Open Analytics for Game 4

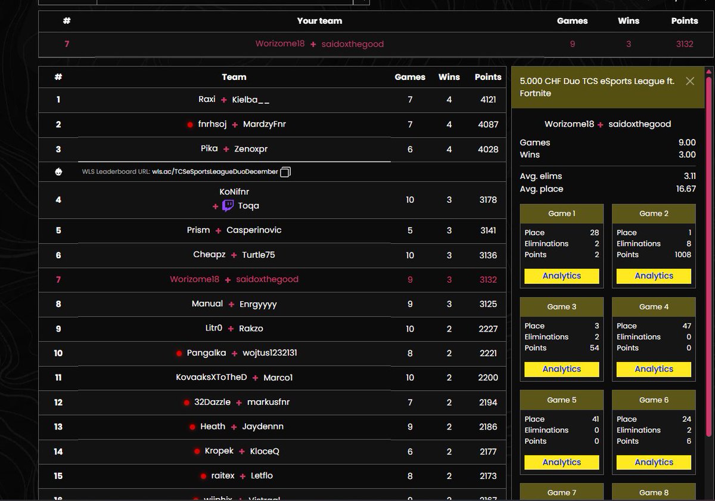653,369
